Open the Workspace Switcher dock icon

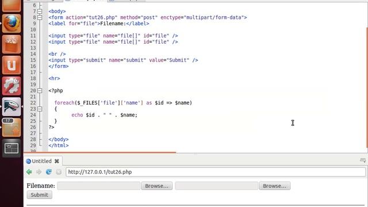11,148
